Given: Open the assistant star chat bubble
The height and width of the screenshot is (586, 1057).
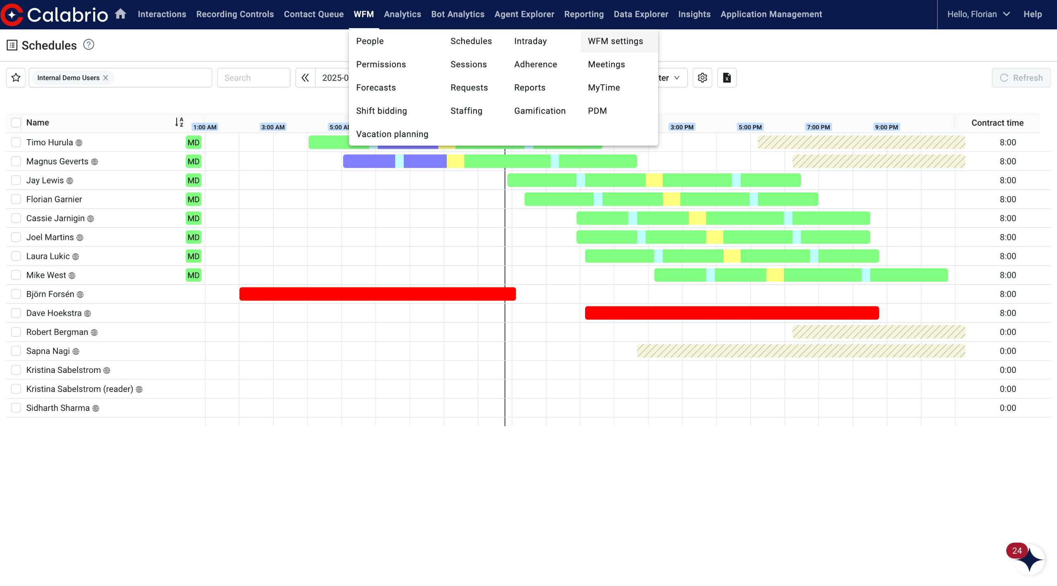Looking at the screenshot, I should point(1030,560).
